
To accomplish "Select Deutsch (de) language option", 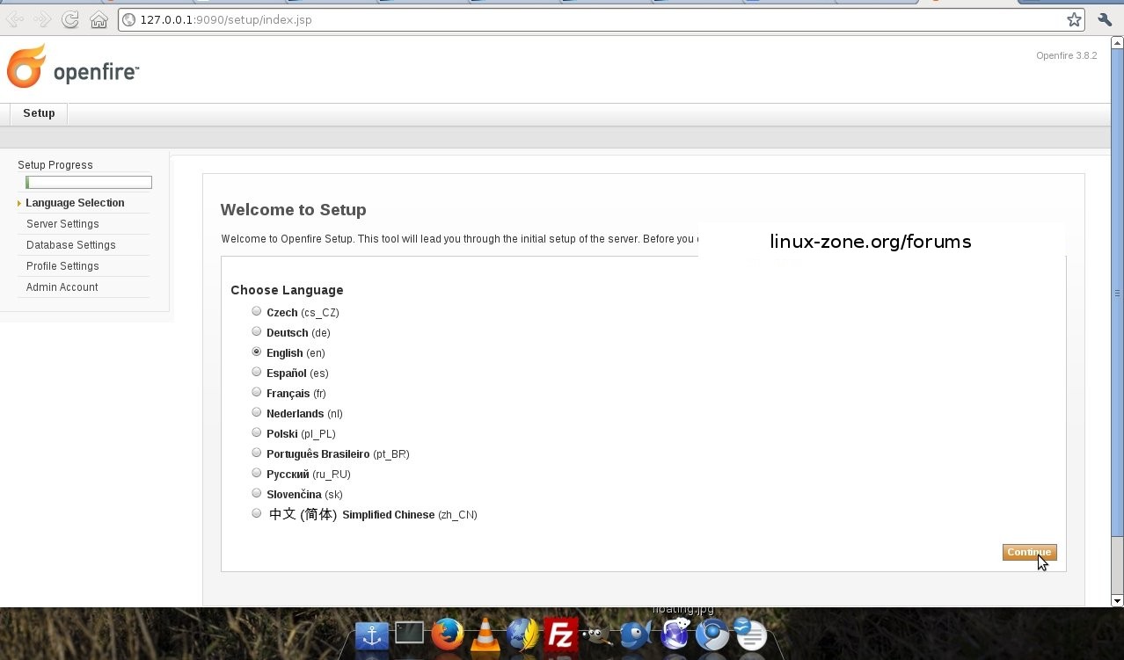I will 257,331.
